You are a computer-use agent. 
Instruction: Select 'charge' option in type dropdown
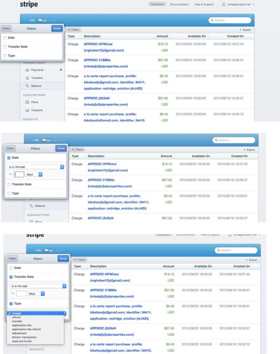tap(35, 313)
